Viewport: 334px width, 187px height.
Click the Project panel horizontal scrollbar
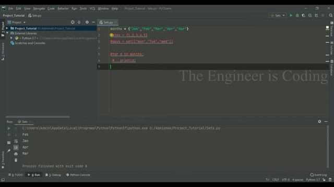(x=38, y=116)
